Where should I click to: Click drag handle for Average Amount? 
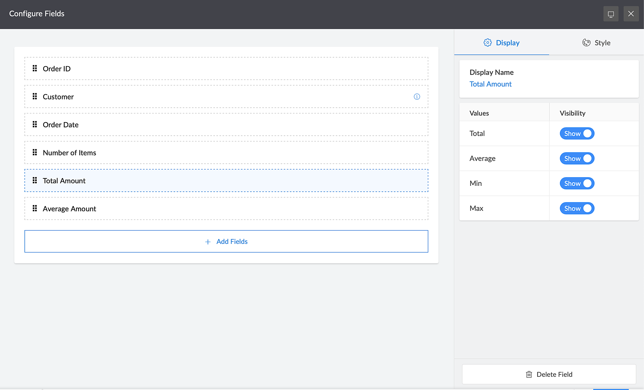tap(35, 208)
